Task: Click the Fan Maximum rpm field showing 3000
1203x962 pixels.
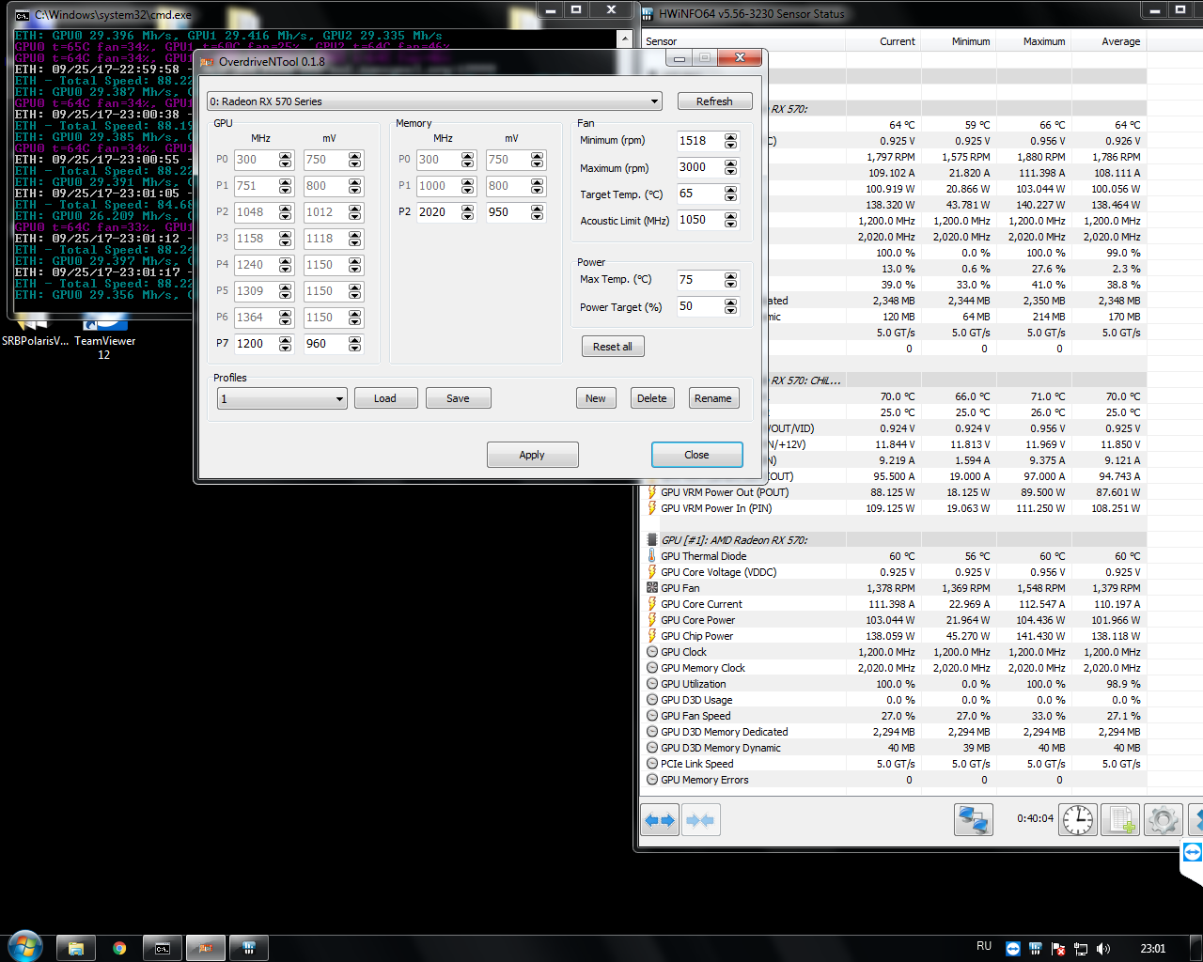Action: [x=700, y=167]
